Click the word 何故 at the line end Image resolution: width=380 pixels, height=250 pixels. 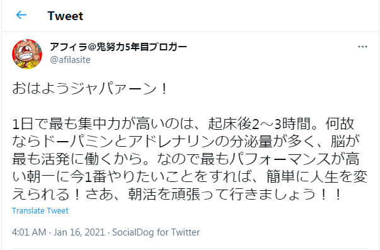[340, 124]
